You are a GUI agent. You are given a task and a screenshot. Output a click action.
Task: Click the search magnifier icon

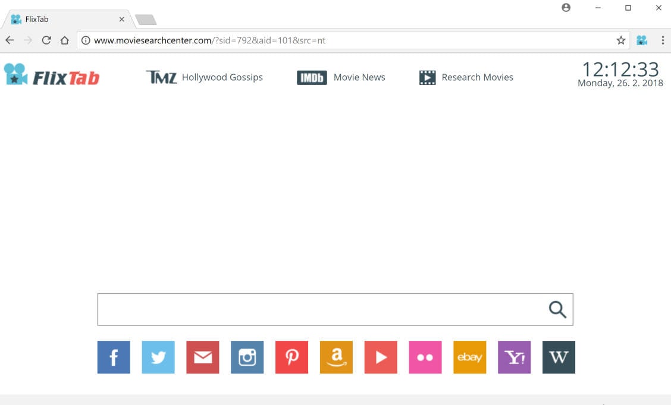tap(557, 309)
